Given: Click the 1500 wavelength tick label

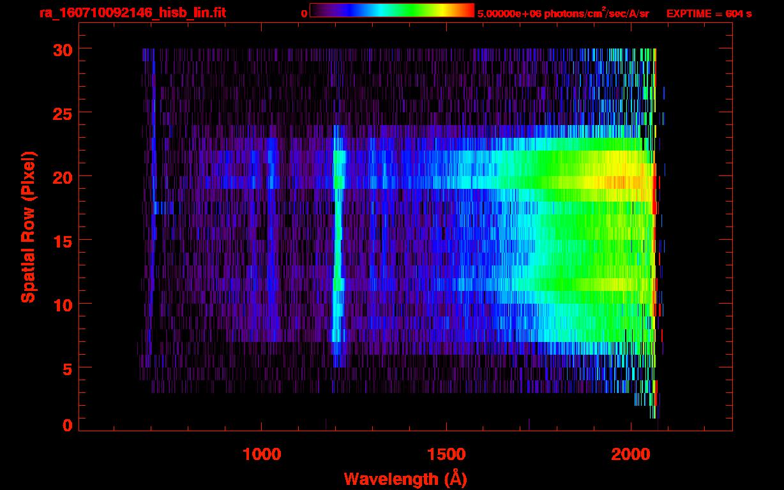Looking at the screenshot, I should pos(446,454).
